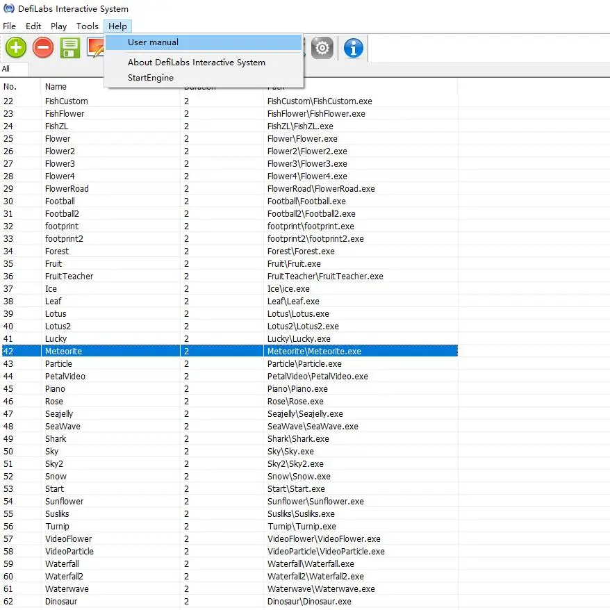Select the Snow entry
The height and width of the screenshot is (610, 610).
229,476
